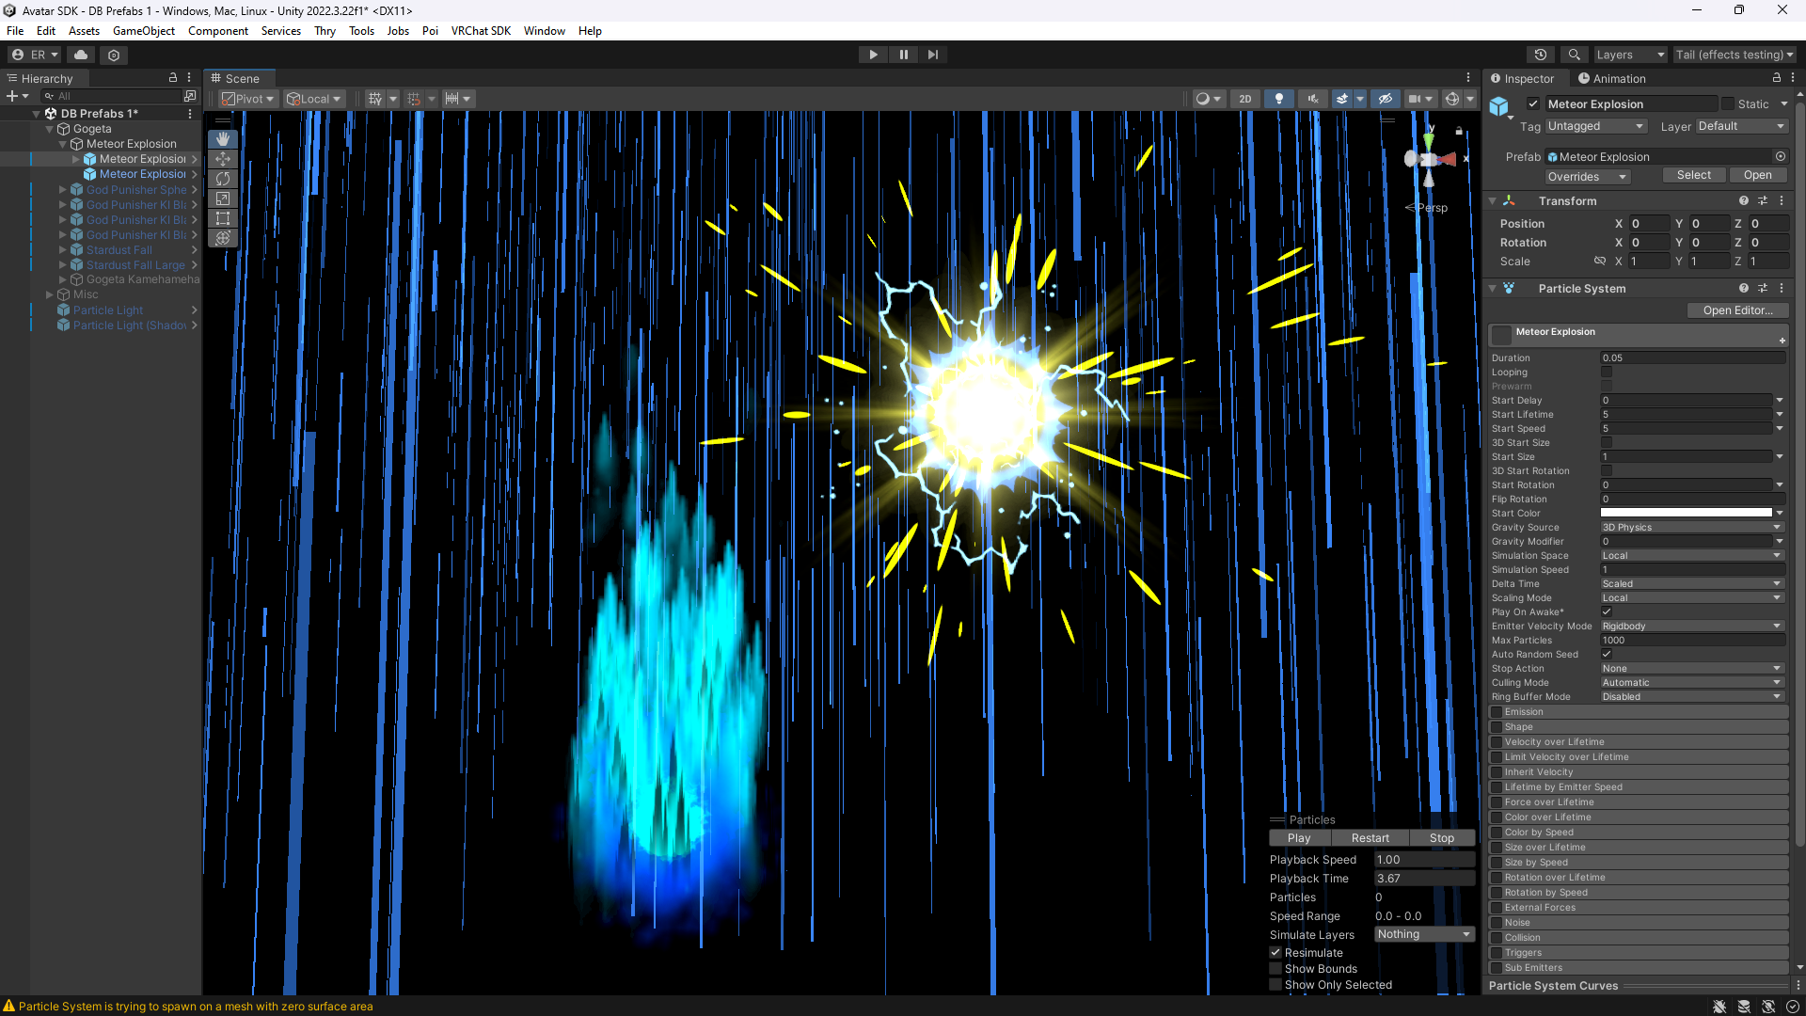Enable Show Bounds checkbox
1806x1016 pixels.
(x=1275, y=969)
